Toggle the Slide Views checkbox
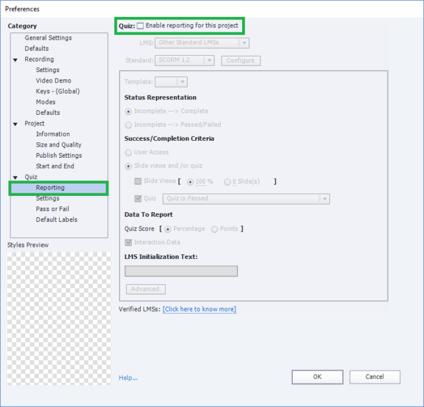 [x=138, y=181]
